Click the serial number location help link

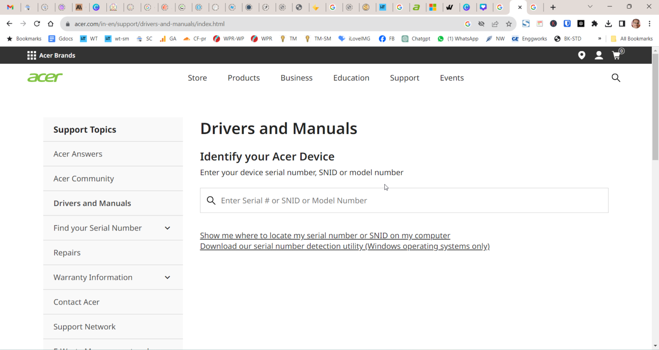(x=325, y=235)
